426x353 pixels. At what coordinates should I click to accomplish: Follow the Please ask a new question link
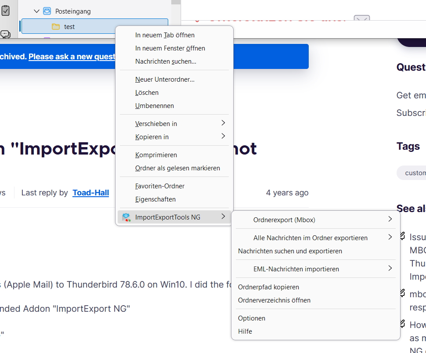[x=72, y=57]
